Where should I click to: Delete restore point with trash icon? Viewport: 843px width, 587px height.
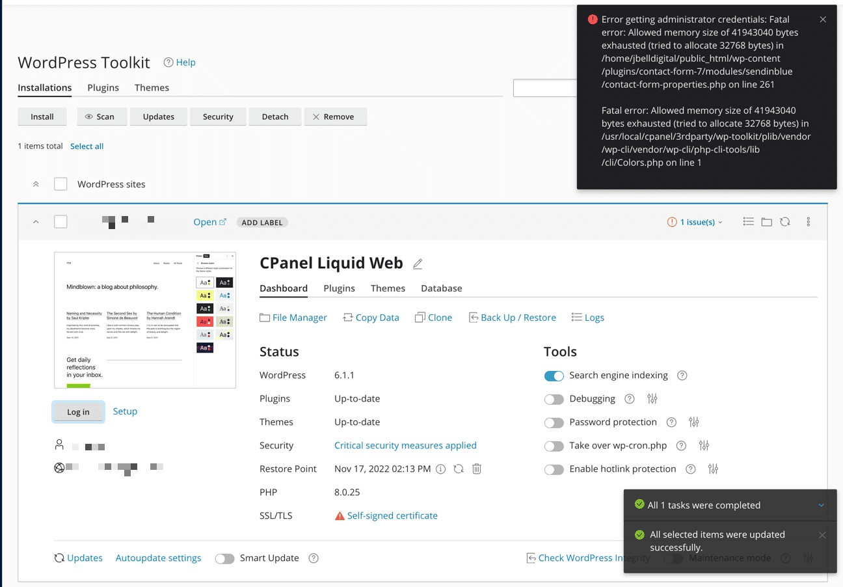coord(477,469)
